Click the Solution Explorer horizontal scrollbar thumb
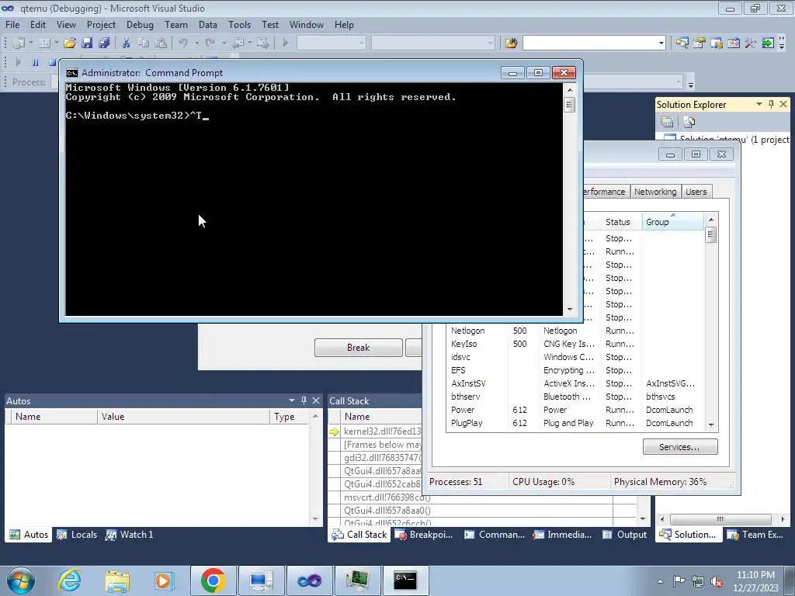Screen dimensions: 795x596 tap(720, 519)
